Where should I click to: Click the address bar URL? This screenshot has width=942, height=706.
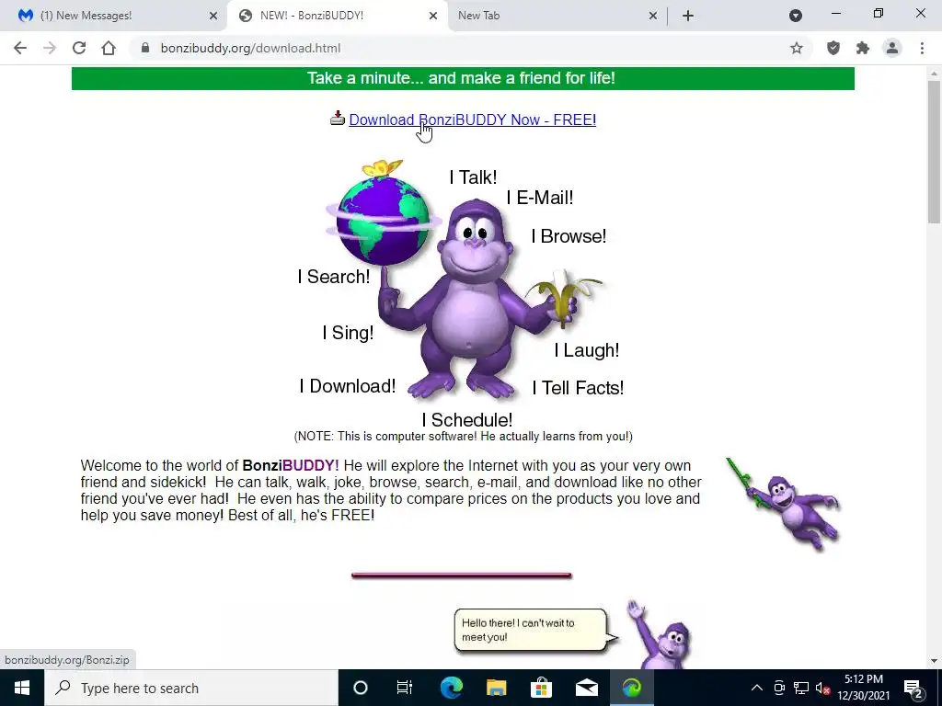(250, 48)
